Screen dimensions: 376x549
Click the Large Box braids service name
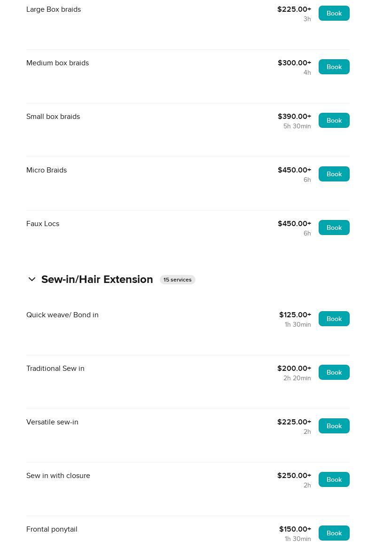click(54, 9)
